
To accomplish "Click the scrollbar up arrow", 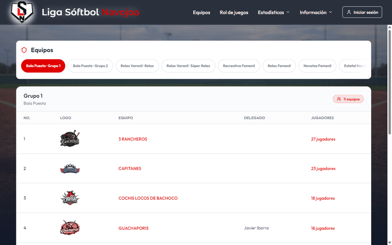I will tap(390, 27).
